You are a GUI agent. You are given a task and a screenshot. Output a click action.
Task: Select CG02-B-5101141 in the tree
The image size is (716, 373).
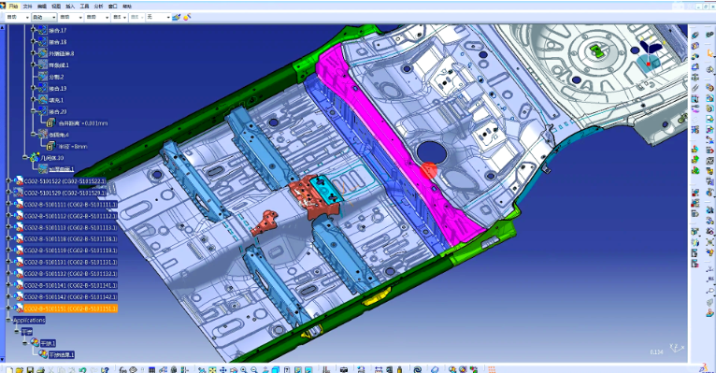pyautogui.click(x=70, y=285)
